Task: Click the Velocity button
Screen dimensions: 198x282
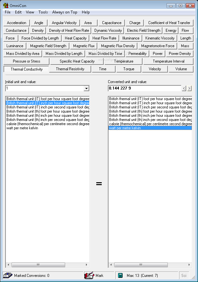Action: (x=155, y=69)
